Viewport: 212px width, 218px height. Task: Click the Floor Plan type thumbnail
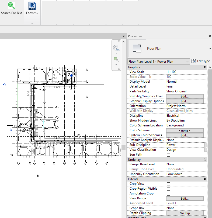(x=137, y=49)
